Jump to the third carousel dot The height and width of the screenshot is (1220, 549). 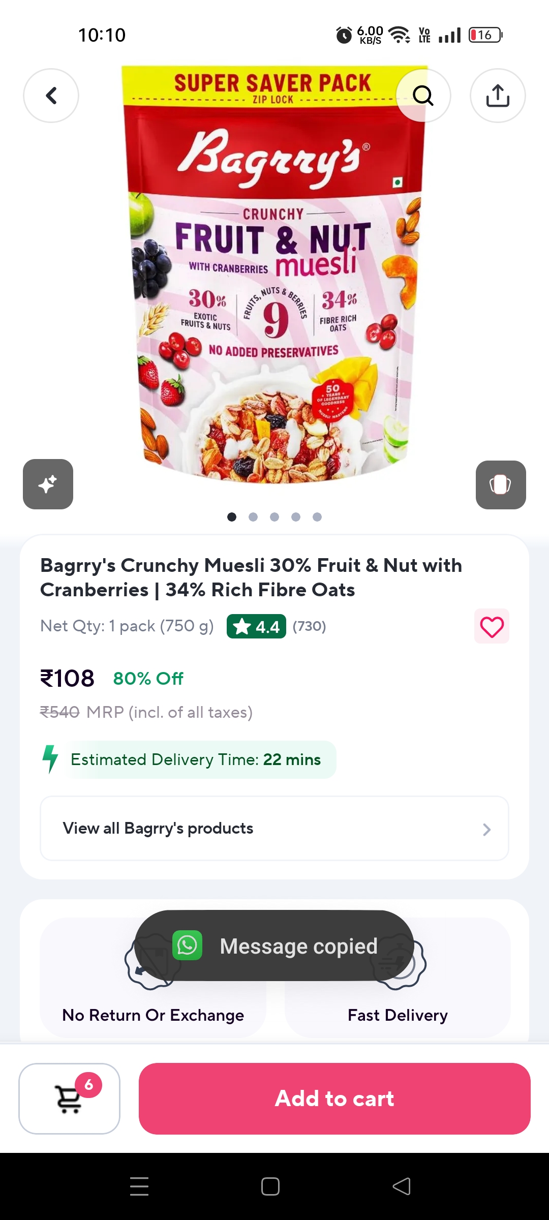click(274, 517)
